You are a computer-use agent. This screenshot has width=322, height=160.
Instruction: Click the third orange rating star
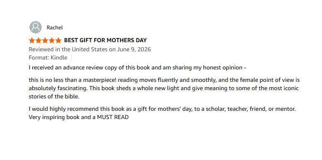(45, 41)
